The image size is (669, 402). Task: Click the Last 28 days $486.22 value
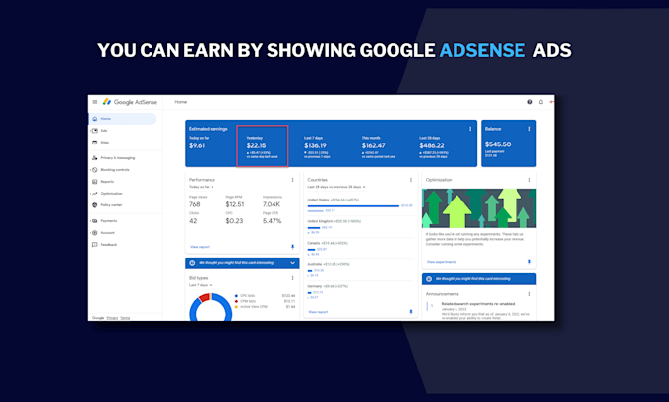click(x=432, y=145)
